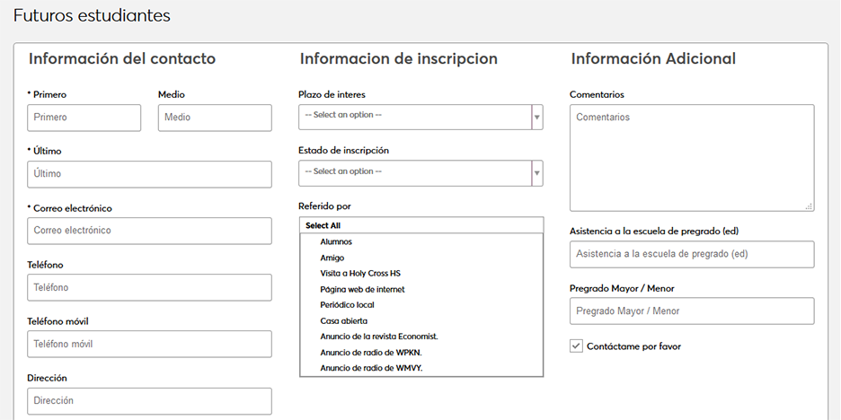
Task: Select Periódico local referral option
Action: coord(347,305)
